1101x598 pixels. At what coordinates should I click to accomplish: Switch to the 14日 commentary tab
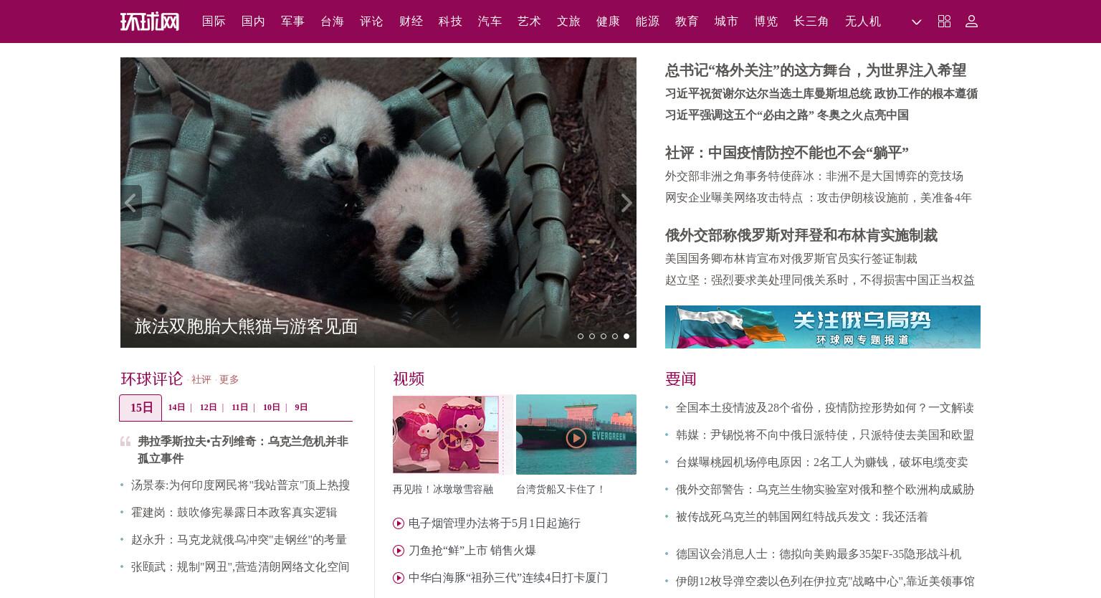[176, 407]
